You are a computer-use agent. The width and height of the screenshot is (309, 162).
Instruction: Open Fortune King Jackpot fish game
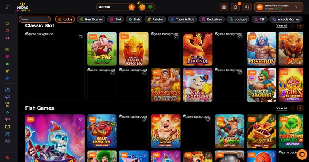(166, 131)
